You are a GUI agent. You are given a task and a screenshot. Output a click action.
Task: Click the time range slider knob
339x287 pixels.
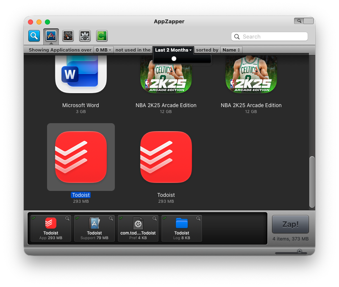(174, 58)
